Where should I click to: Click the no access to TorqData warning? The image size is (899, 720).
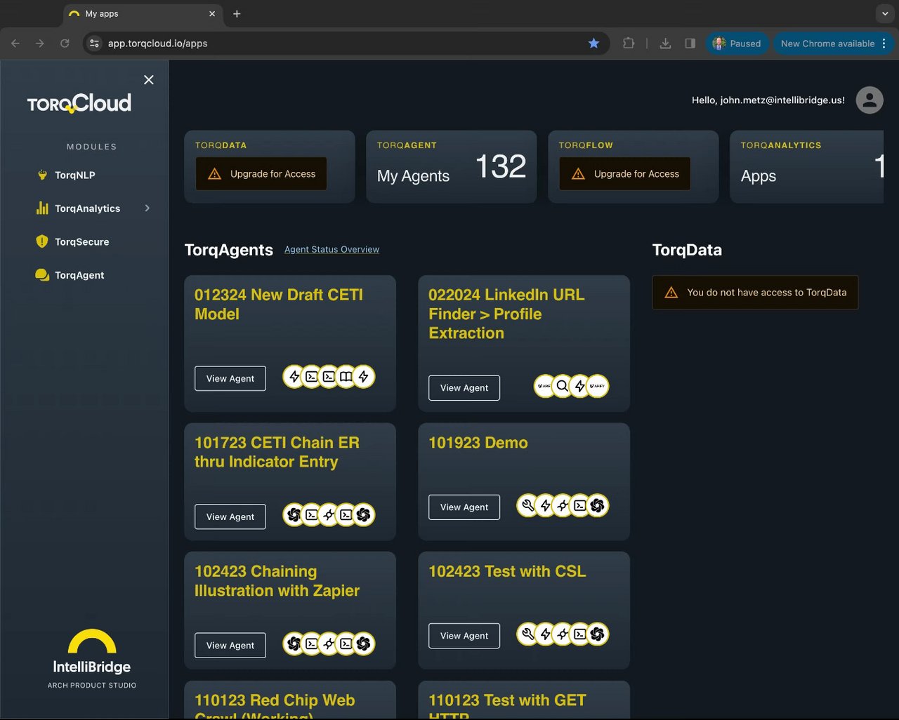click(755, 293)
